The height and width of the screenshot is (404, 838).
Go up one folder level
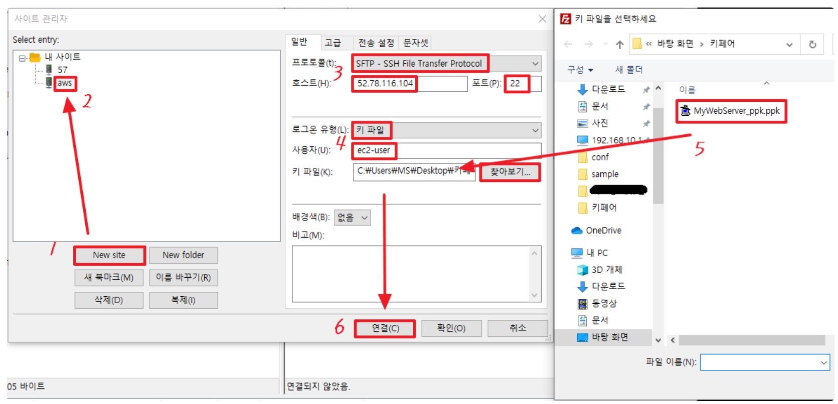pyautogui.click(x=620, y=45)
